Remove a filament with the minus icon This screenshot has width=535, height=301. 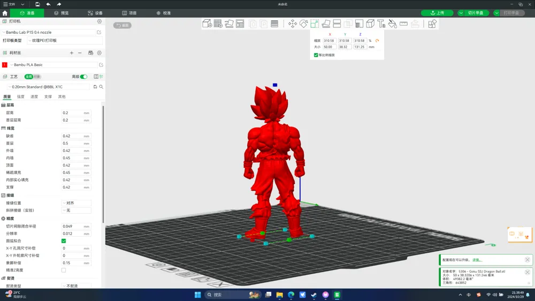click(x=80, y=53)
